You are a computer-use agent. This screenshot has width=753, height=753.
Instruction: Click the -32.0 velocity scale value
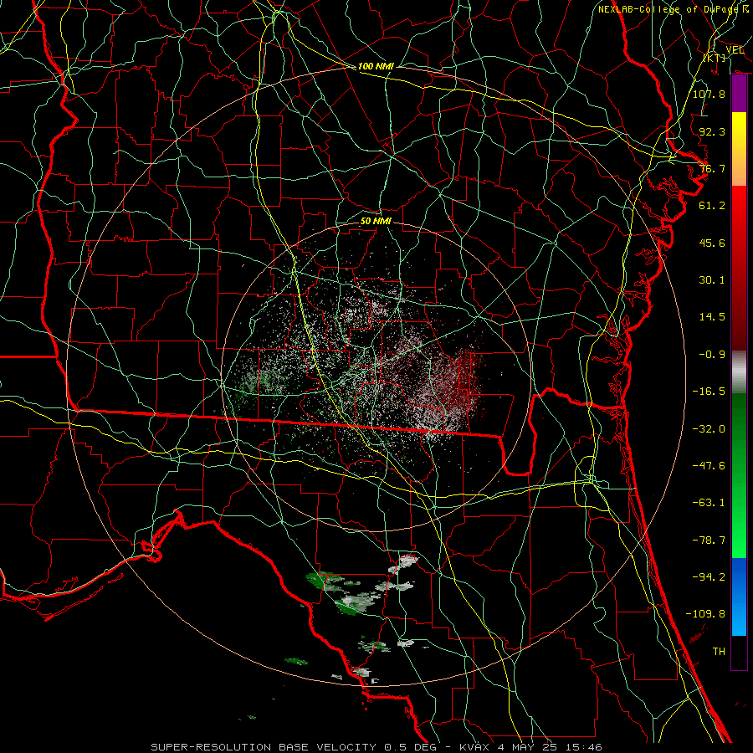pyautogui.click(x=709, y=428)
